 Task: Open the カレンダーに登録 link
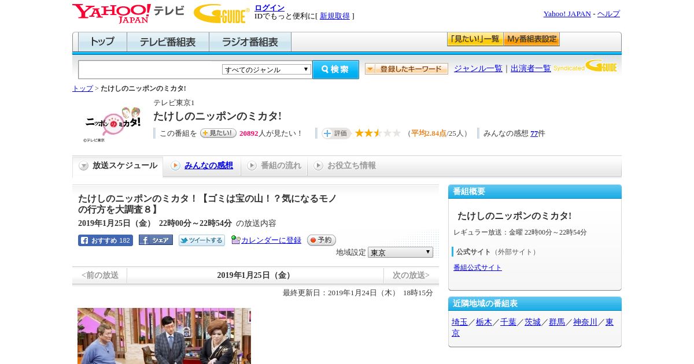click(x=271, y=240)
